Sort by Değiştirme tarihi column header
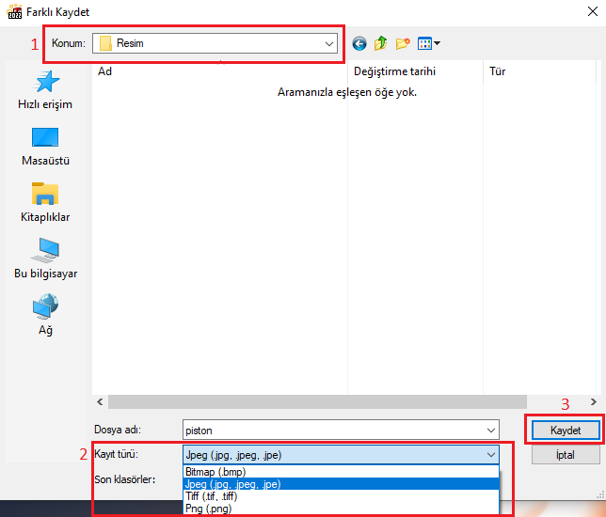The image size is (606, 517). pyautogui.click(x=394, y=70)
